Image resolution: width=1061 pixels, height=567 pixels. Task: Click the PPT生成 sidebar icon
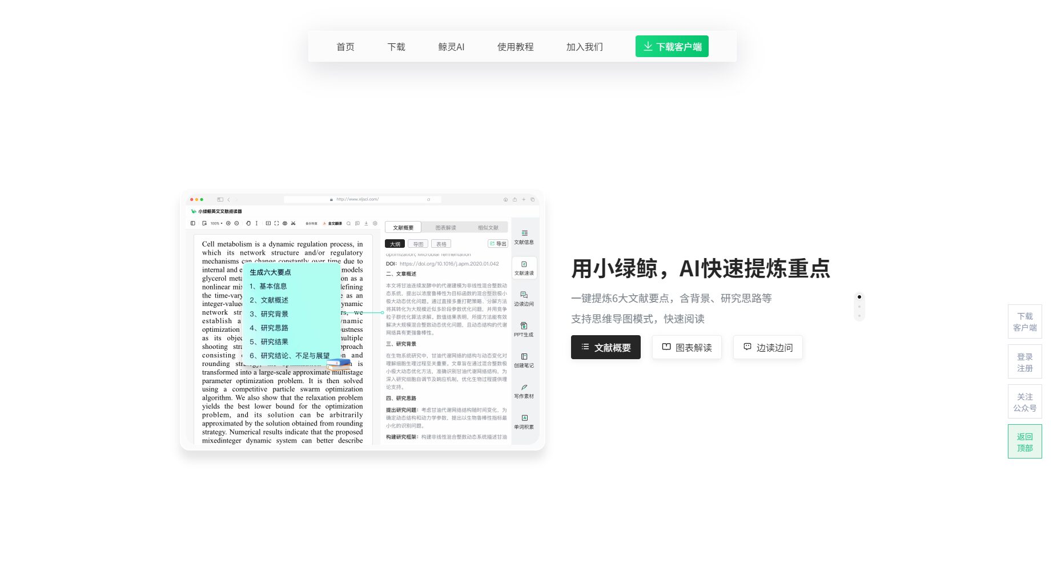[x=524, y=326]
